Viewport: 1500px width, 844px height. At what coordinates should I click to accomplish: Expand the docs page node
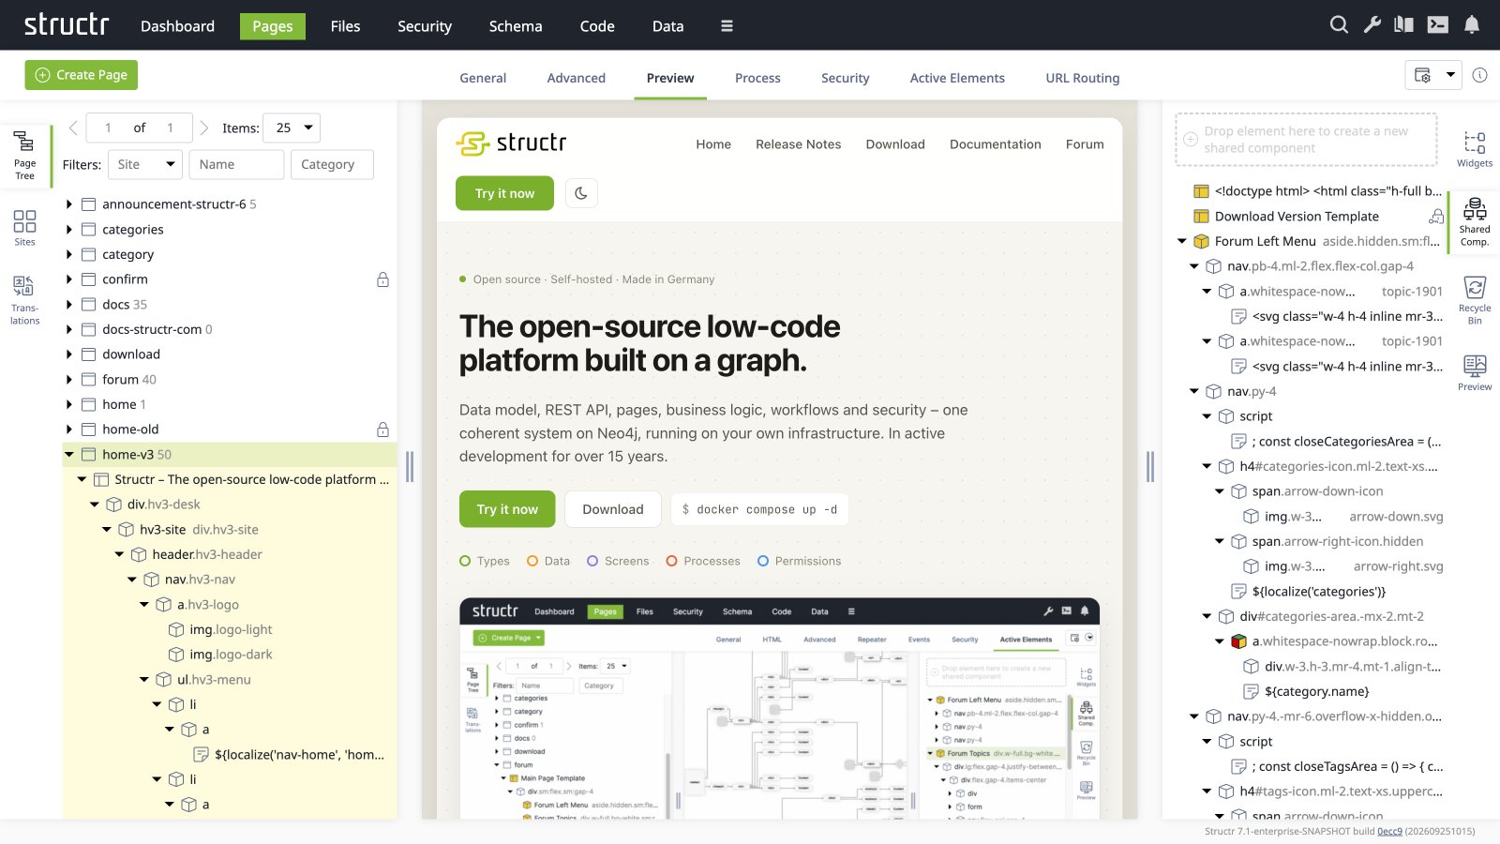(69, 305)
